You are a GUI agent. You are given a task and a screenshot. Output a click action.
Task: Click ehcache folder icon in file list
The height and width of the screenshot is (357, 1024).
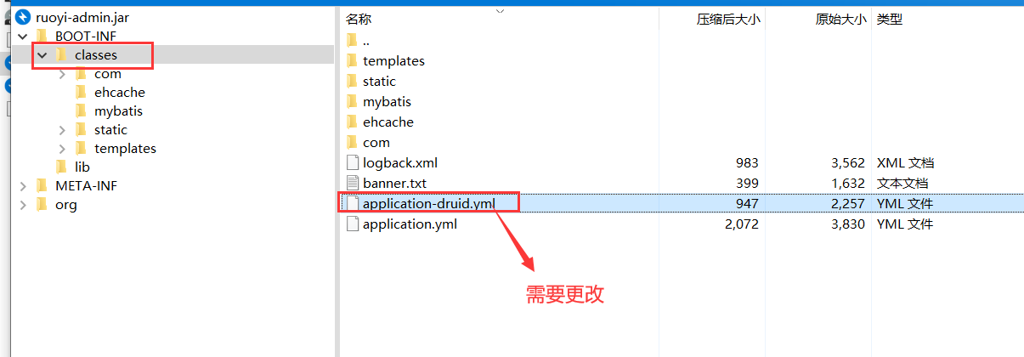[x=353, y=122]
